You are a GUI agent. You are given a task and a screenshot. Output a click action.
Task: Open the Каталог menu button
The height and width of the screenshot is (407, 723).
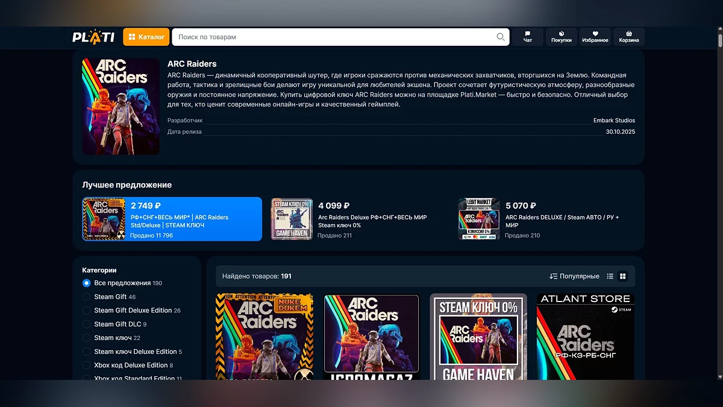coord(146,37)
